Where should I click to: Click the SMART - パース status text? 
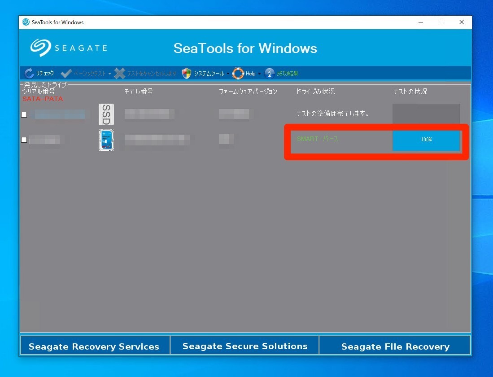[x=318, y=139]
